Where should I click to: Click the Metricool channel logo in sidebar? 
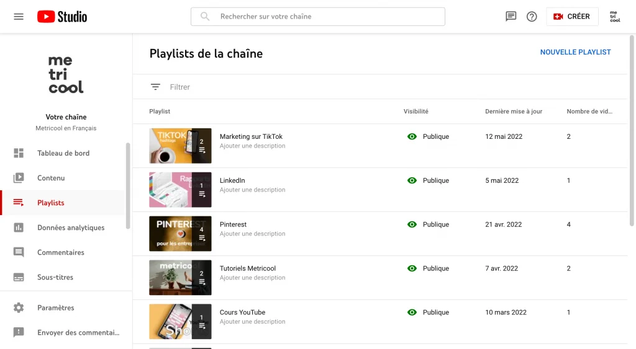66,75
